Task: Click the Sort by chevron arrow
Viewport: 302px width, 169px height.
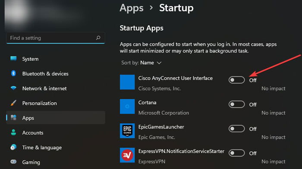Action: point(159,63)
